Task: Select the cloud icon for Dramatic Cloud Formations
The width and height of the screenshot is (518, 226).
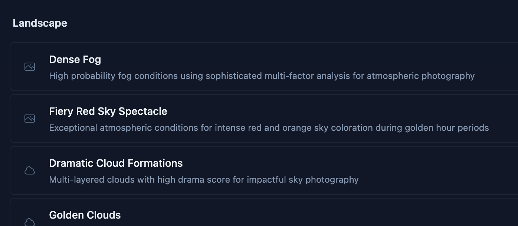Action: coord(30,170)
